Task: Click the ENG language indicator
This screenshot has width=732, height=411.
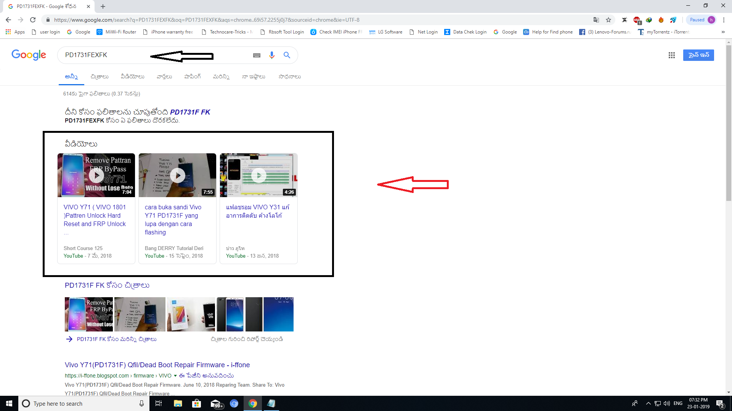Action: (x=678, y=403)
